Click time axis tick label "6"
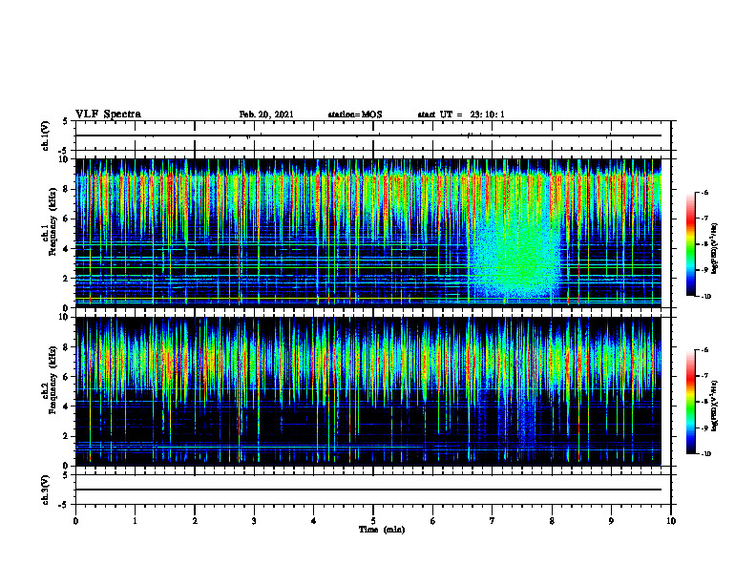This screenshot has width=756, height=584. [x=433, y=521]
